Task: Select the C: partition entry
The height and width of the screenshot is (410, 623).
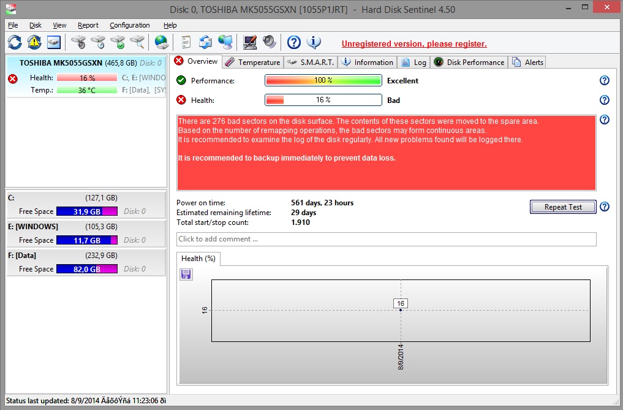Action: (x=86, y=205)
